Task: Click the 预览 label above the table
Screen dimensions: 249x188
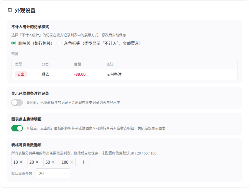Action: click(15, 54)
